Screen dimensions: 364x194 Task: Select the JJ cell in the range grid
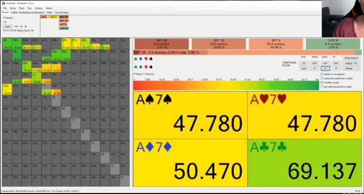coord(36,78)
